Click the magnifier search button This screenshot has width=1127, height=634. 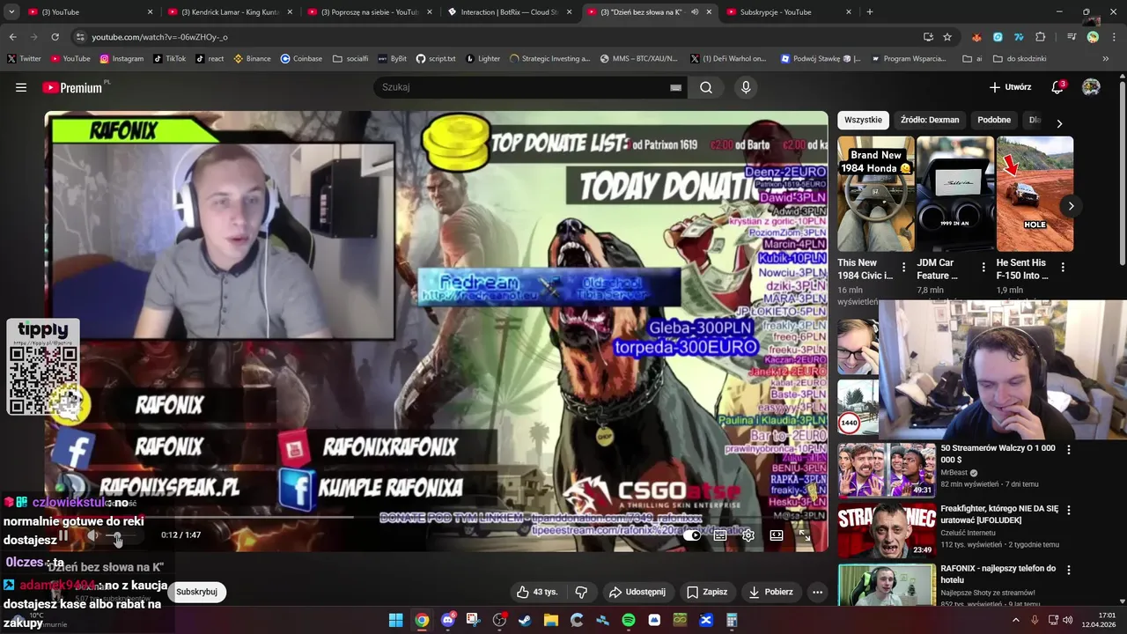(x=706, y=87)
